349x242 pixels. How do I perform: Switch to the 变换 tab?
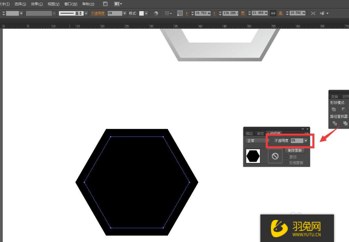click(335, 97)
